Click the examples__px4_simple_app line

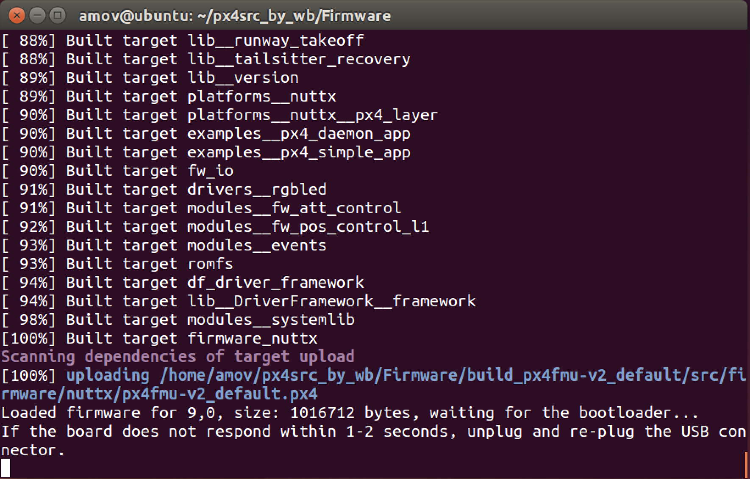206,152
